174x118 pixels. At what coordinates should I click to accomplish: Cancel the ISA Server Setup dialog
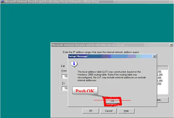point(109,111)
